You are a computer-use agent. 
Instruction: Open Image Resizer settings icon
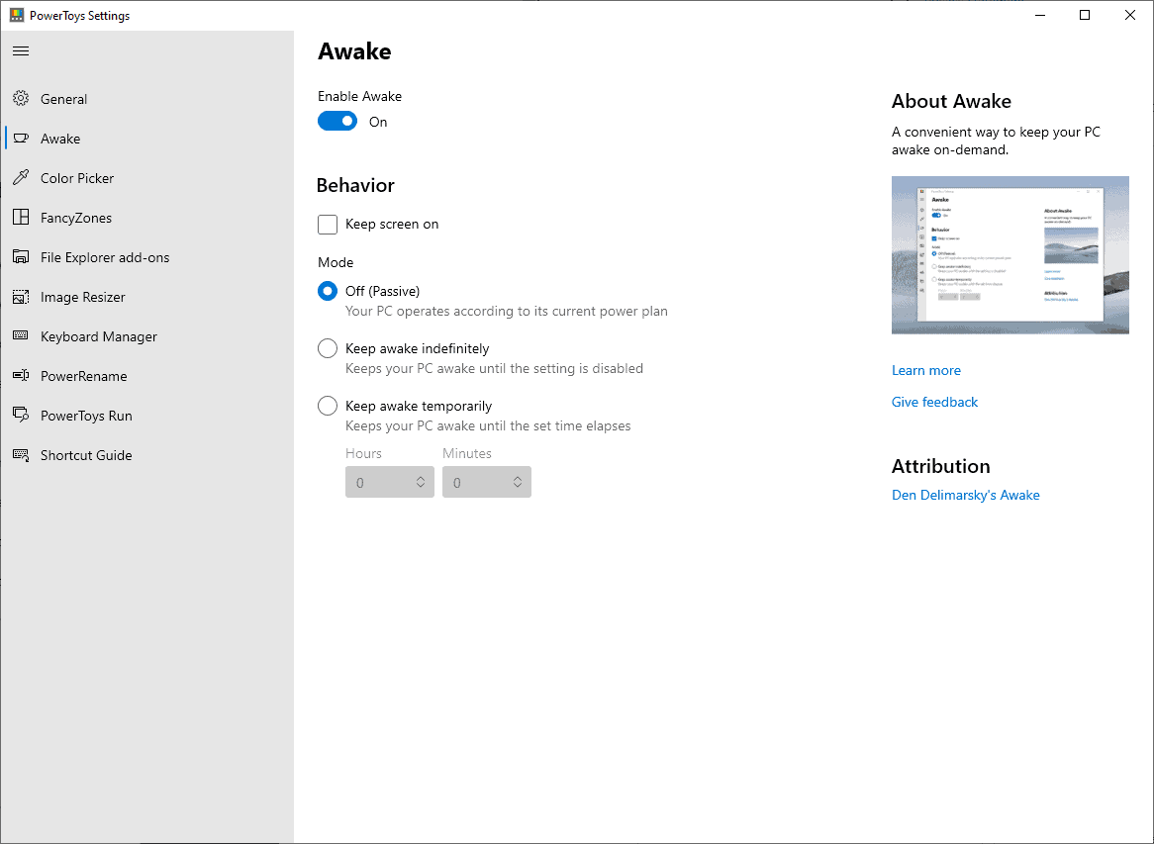tap(21, 296)
